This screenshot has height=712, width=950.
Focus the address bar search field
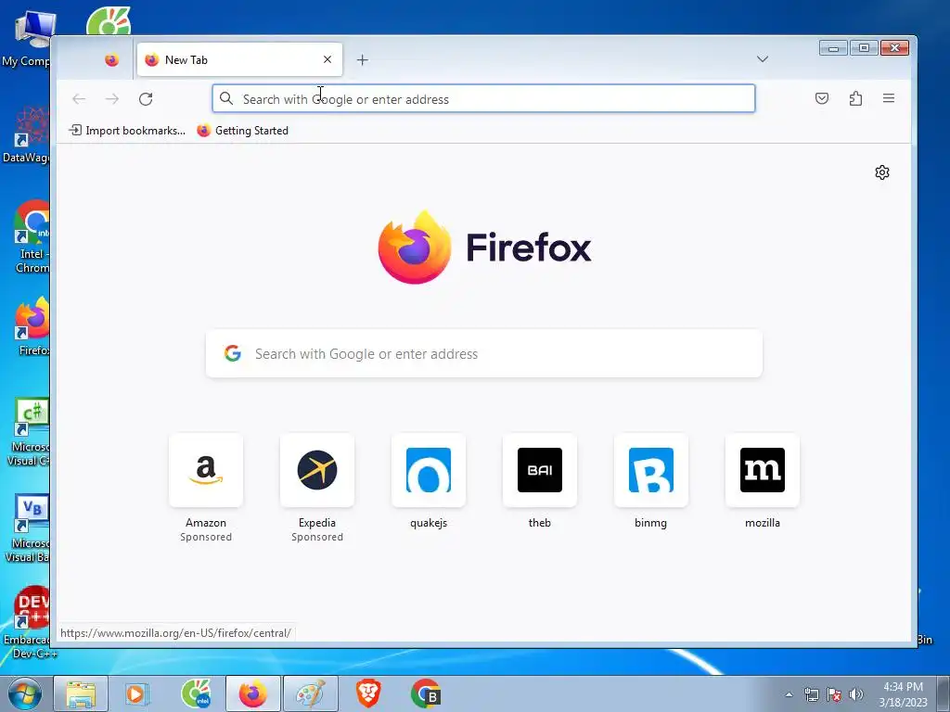tap(483, 98)
